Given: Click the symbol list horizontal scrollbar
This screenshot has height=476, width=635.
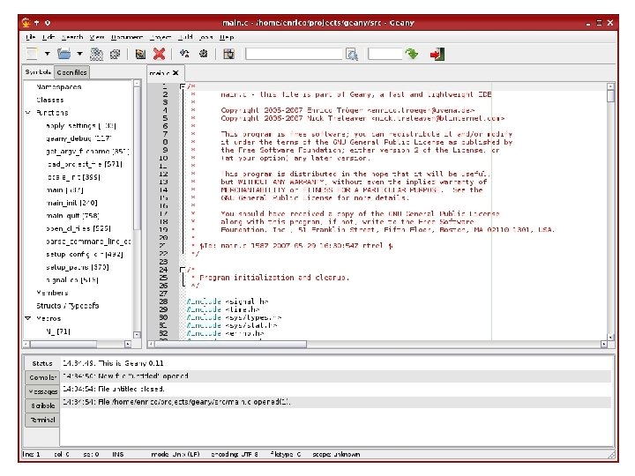Looking at the screenshot, I should pos(63,344).
